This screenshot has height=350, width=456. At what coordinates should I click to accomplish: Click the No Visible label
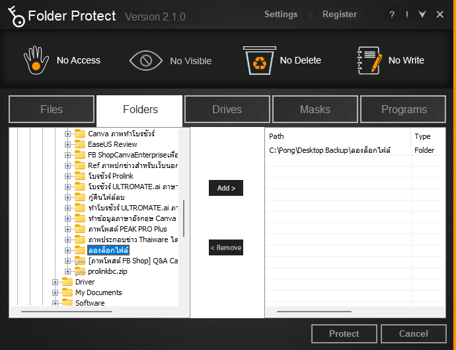(191, 61)
